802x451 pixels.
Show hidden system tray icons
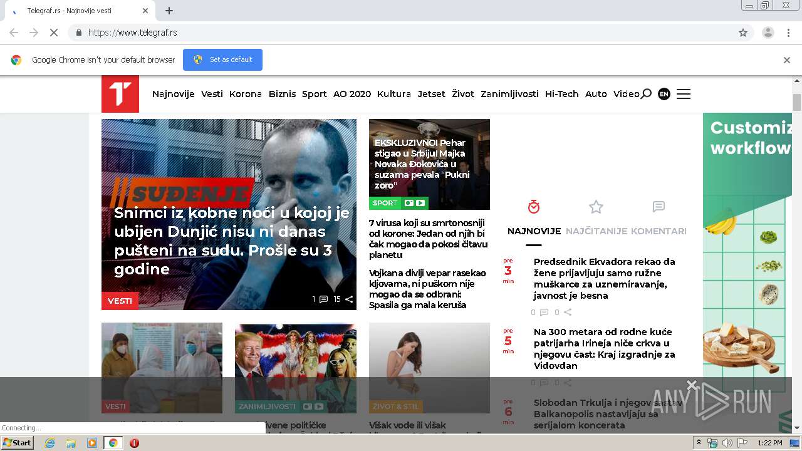click(699, 443)
